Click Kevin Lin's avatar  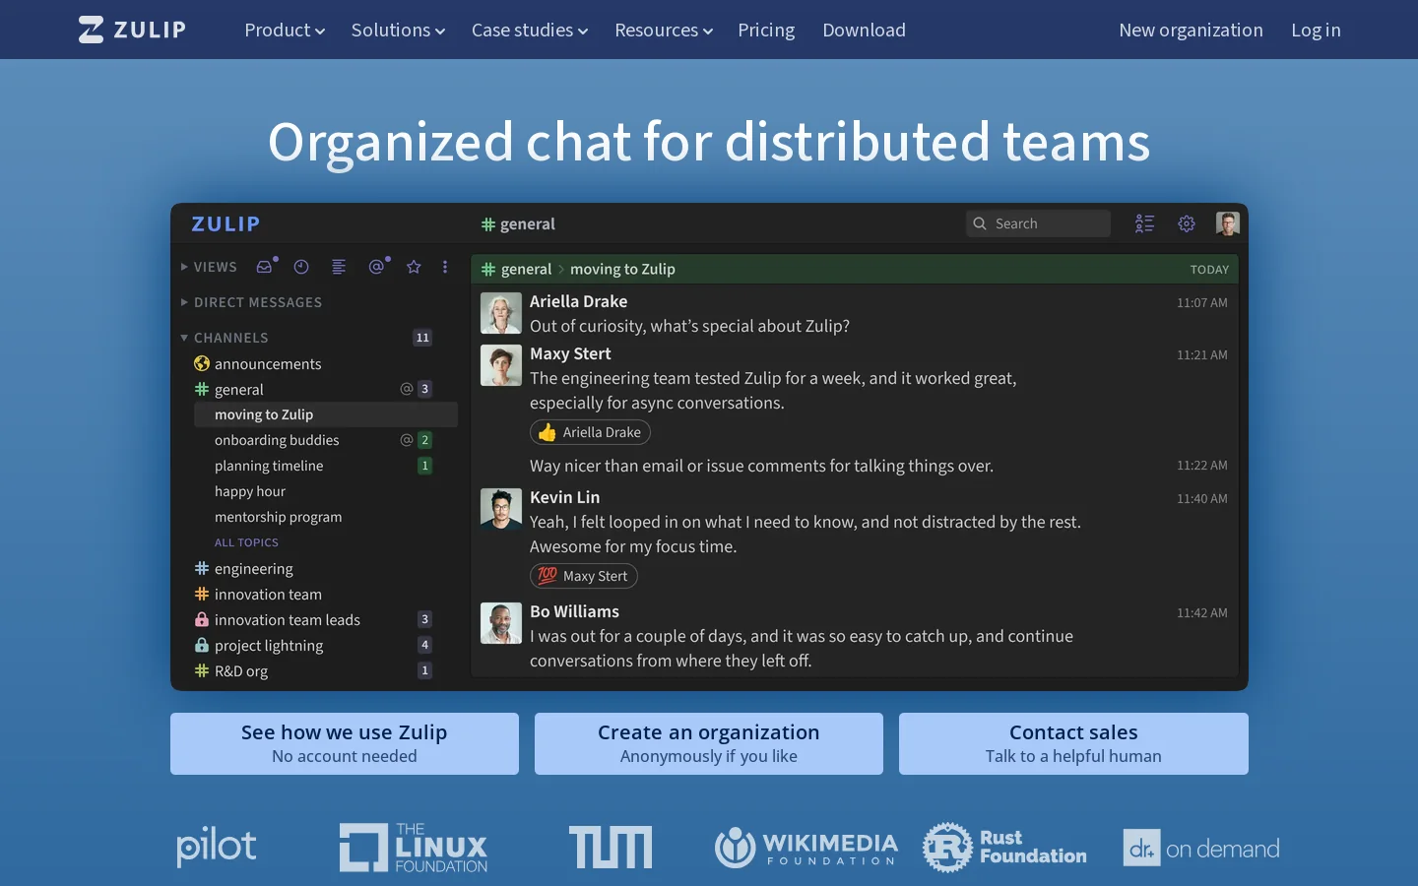(x=501, y=510)
